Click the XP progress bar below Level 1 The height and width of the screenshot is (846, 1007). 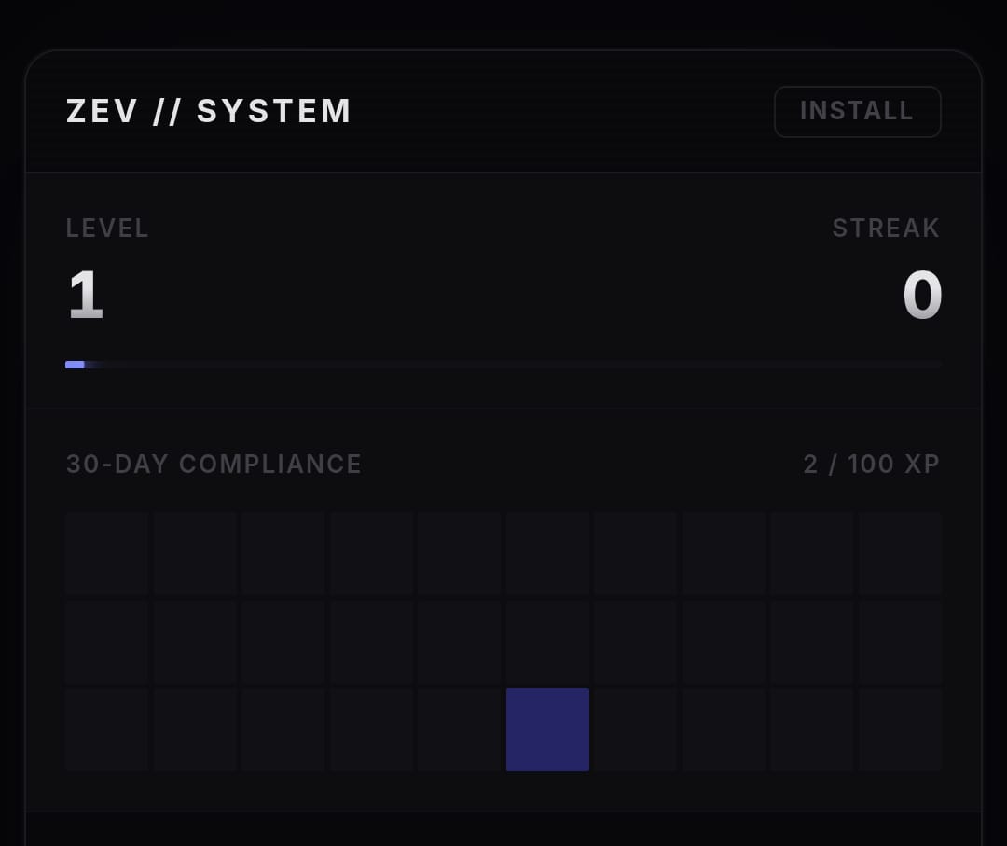coord(503,365)
